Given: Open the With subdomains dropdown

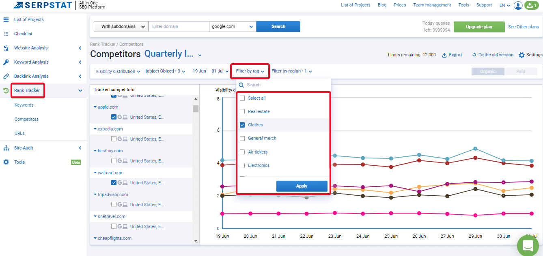Looking at the screenshot, I should pos(121,26).
